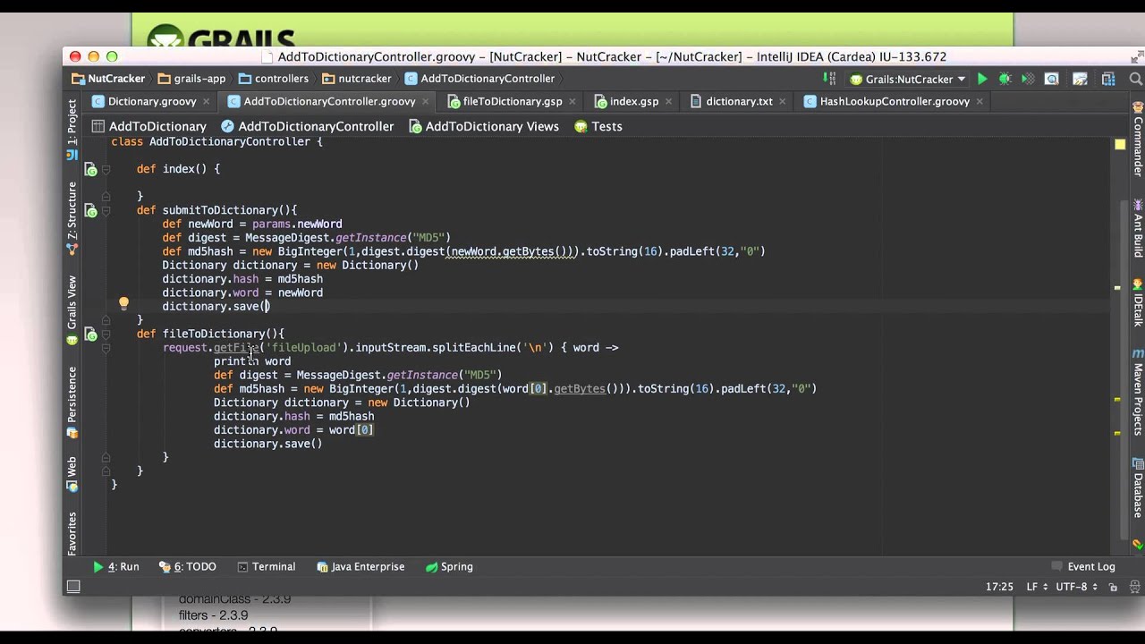Click the yellow inspection status indicator square
Screen dimensions: 1145x644
[1119, 144]
